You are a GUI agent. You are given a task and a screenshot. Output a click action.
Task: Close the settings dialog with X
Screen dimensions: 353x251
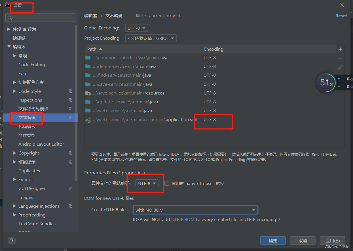(342, 5)
